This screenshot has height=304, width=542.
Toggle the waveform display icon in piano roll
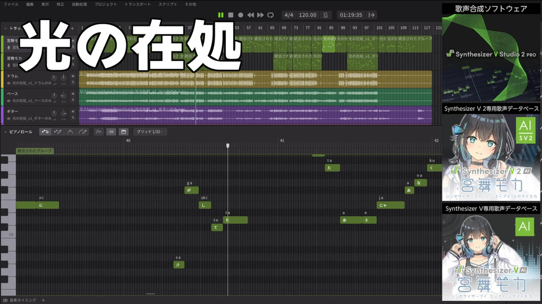[111, 132]
